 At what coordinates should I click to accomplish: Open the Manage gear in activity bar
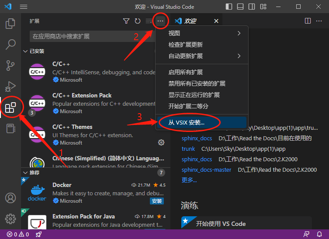pyautogui.click(x=10, y=219)
